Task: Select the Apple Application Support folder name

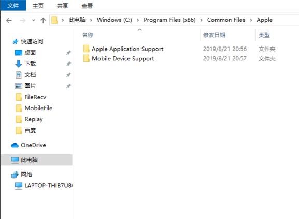Action: pyautogui.click(x=127, y=49)
